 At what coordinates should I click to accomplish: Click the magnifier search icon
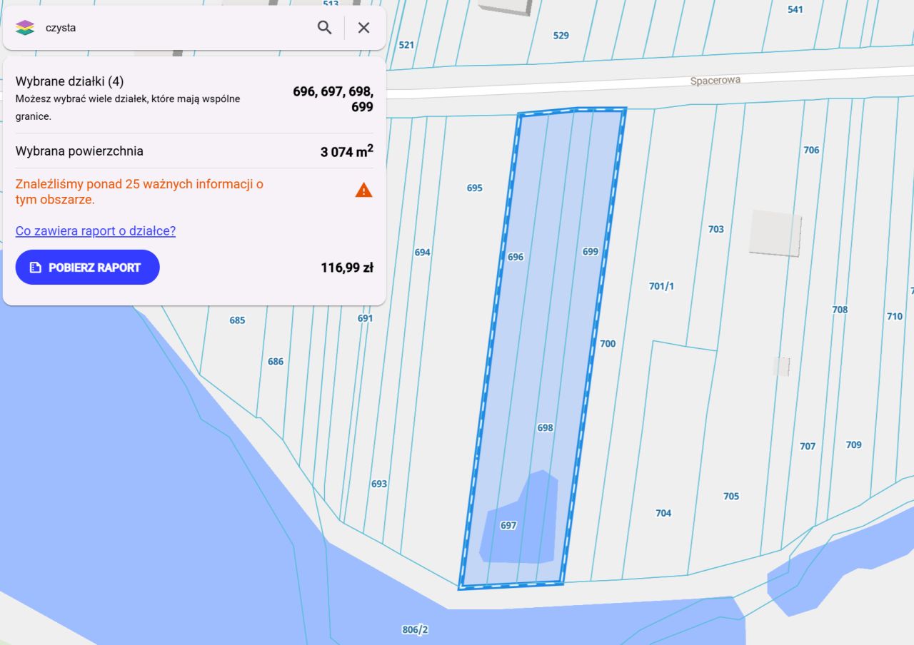click(x=325, y=28)
